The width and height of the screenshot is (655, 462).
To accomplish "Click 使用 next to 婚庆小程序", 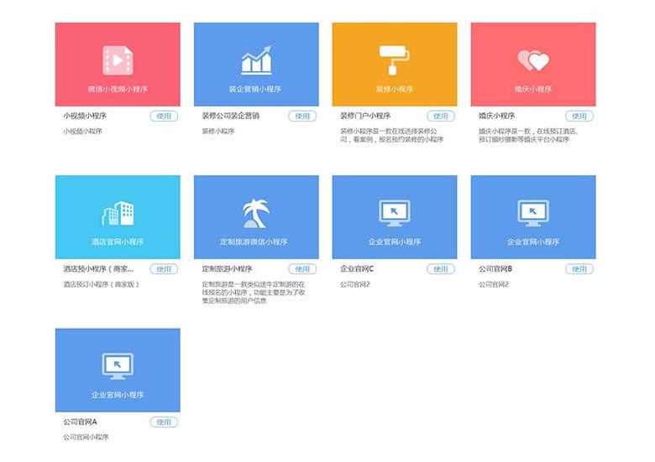I will pos(579,117).
